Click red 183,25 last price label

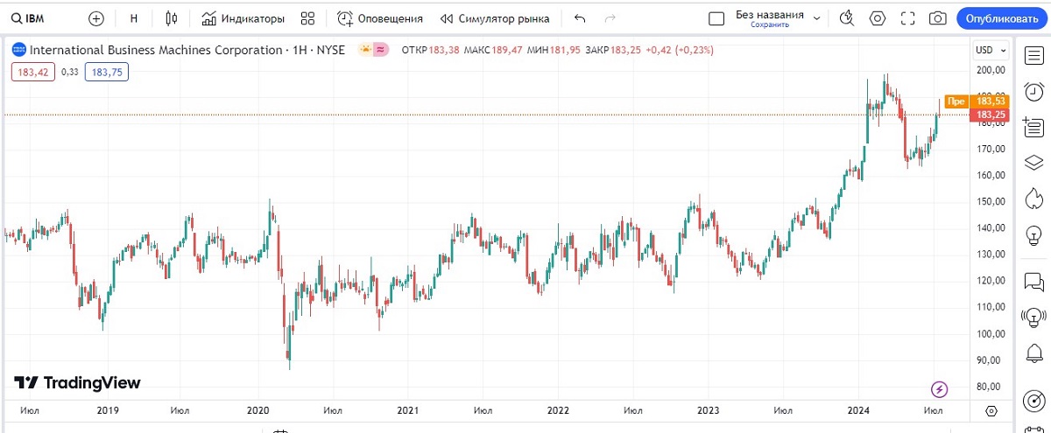click(990, 115)
